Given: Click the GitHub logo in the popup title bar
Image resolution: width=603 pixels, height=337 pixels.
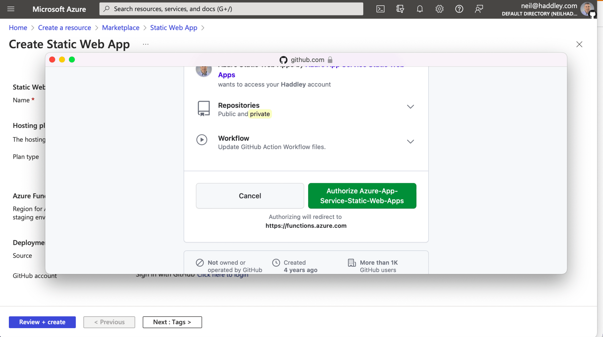Looking at the screenshot, I should click(283, 60).
